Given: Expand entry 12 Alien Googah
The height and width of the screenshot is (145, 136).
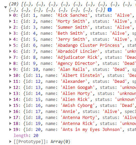Looking at the screenshot, I should 10,87.
